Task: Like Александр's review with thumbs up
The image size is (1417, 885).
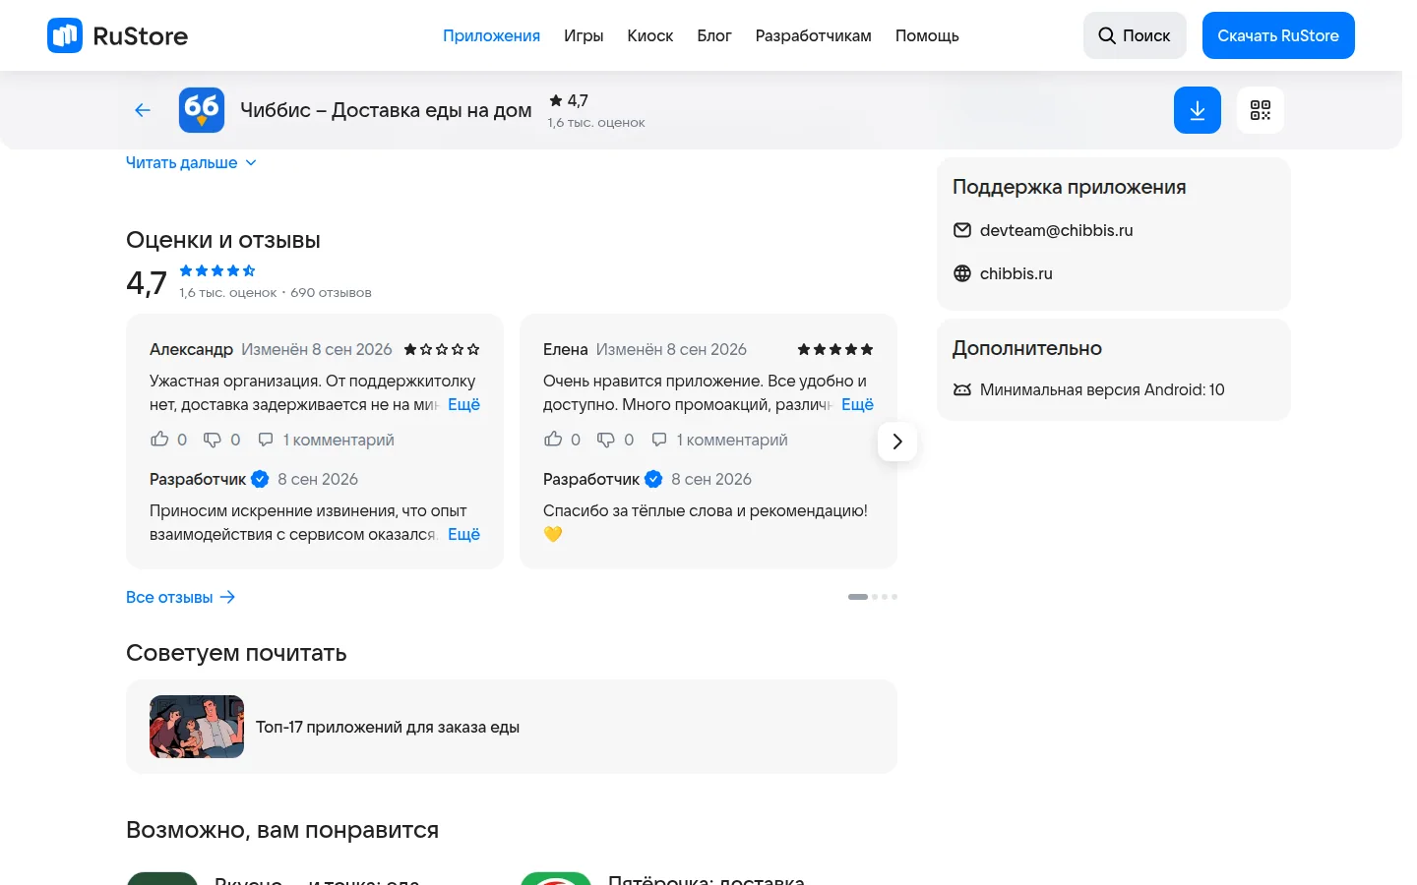Action: [159, 440]
